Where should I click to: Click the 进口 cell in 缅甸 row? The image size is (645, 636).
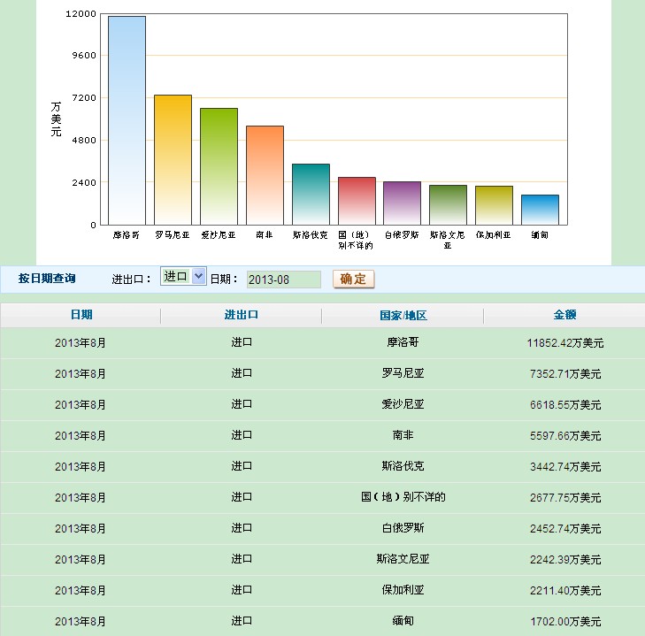242,620
